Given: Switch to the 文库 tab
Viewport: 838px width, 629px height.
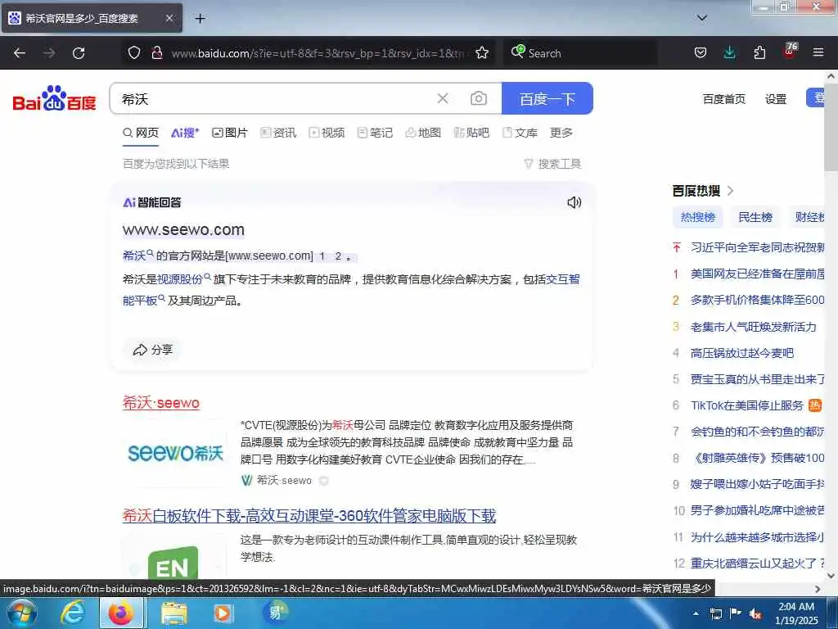Looking at the screenshot, I should [x=520, y=133].
